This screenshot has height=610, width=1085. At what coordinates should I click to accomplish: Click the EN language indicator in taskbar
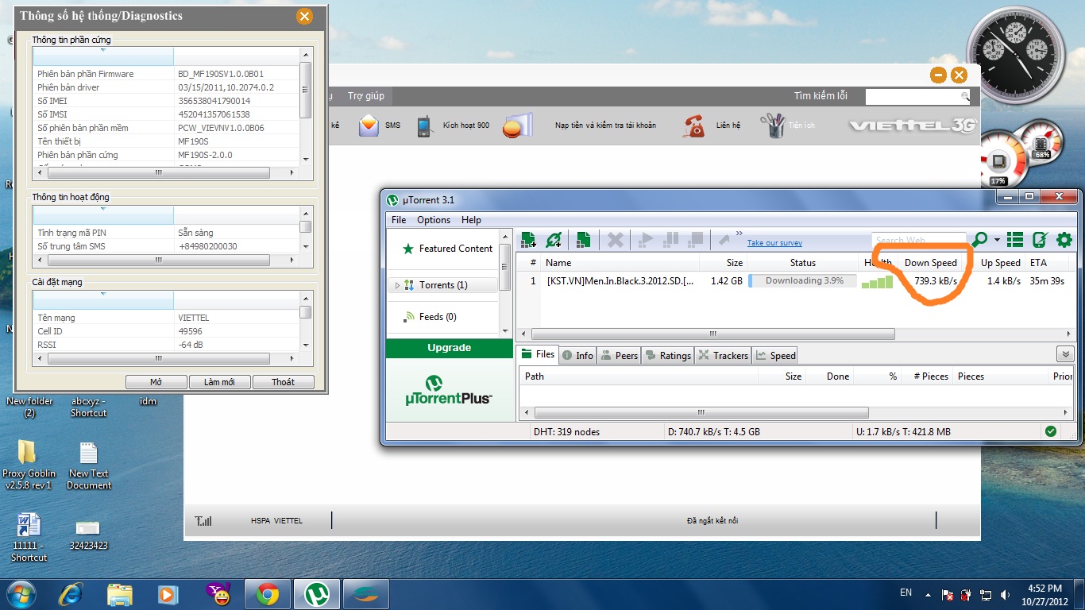point(905,593)
